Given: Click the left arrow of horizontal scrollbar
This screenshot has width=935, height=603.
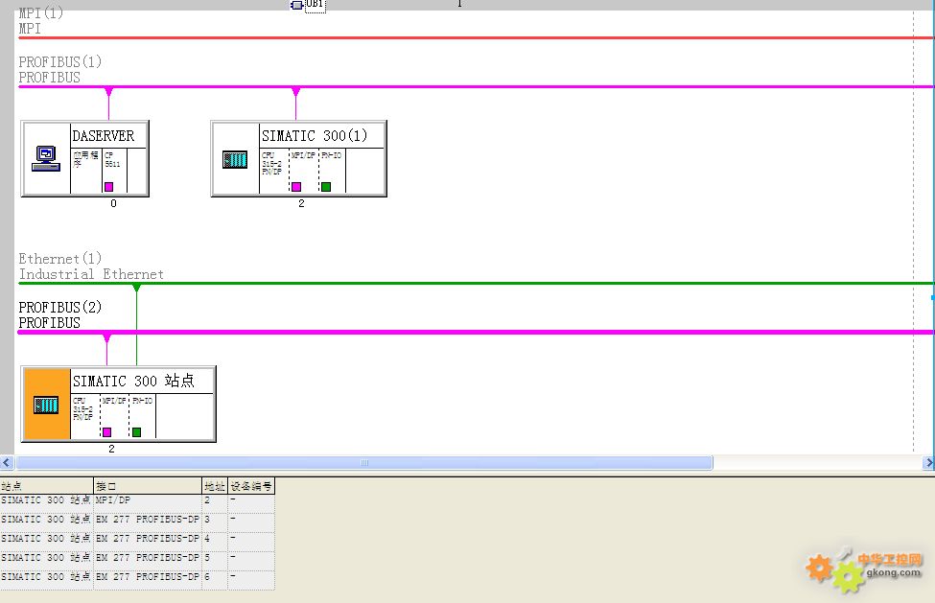Looking at the screenshot, I should [7, 462].
